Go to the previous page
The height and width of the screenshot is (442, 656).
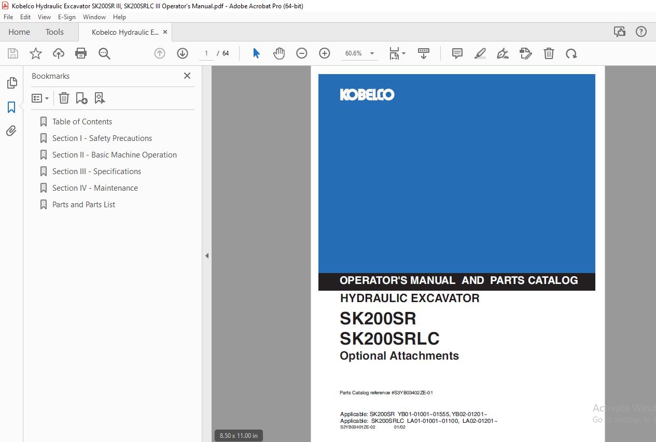[x=160, y=53]
